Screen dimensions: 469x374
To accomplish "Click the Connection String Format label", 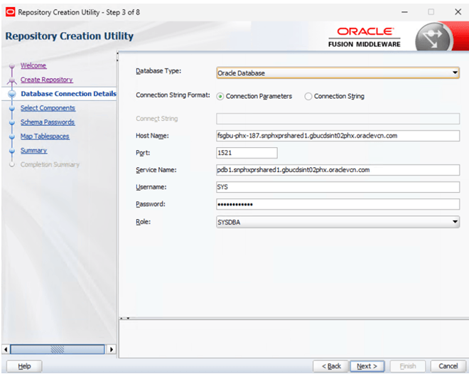I will [x=173, y=95].
